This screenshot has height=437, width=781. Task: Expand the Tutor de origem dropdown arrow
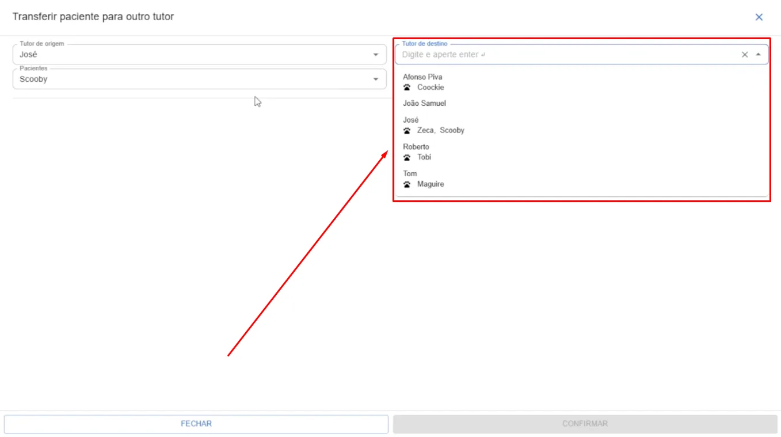(376, 55)
